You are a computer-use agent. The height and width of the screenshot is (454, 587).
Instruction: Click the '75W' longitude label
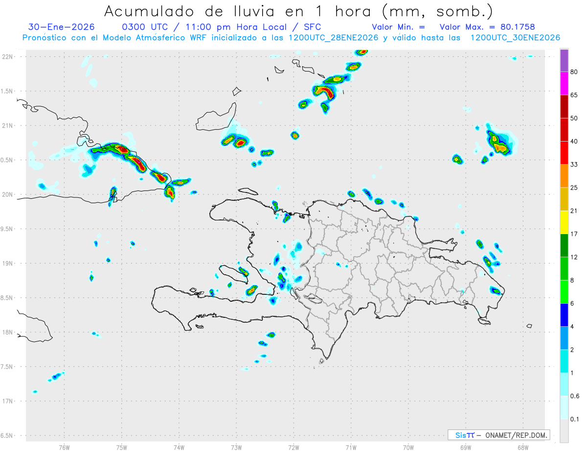(121, 447)
